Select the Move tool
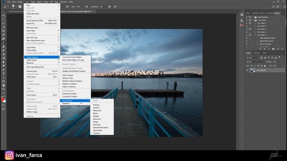 click(4, 16)
